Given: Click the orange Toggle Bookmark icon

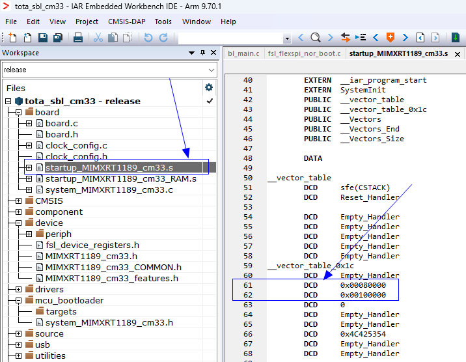Looking at the screenshot, I should tap(391, 38).
